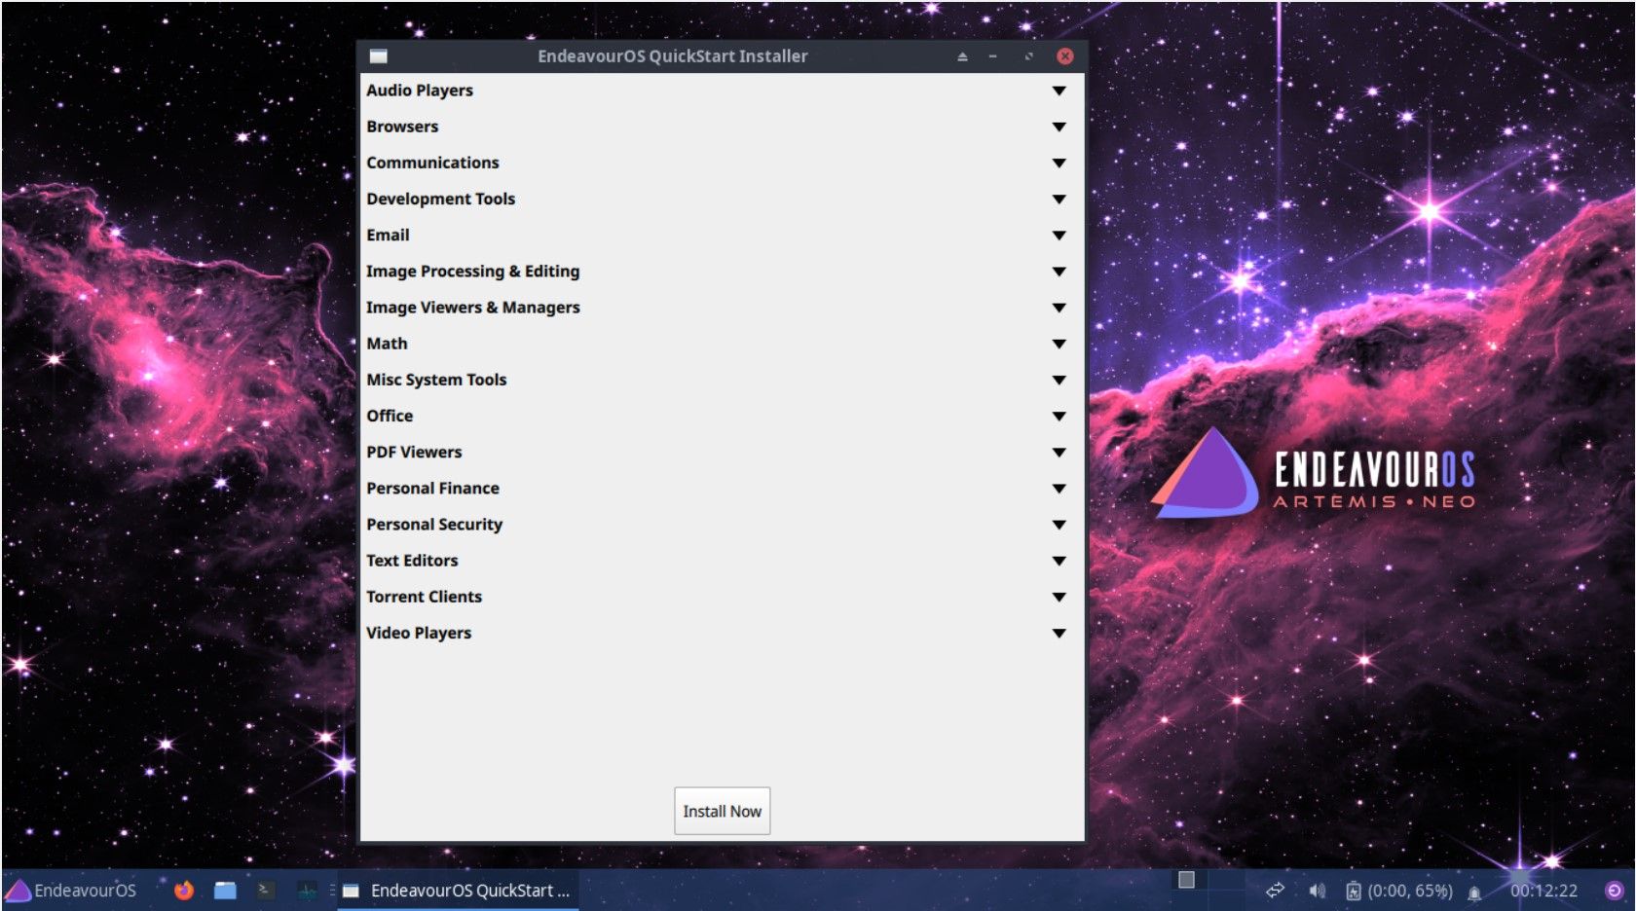Expand the Video Players arrow
1636x911 pixels.
pos(1059,633)
